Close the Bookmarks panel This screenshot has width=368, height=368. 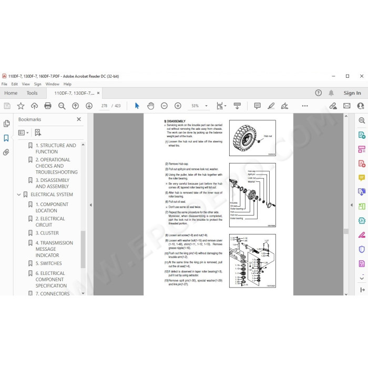[79, 119]
